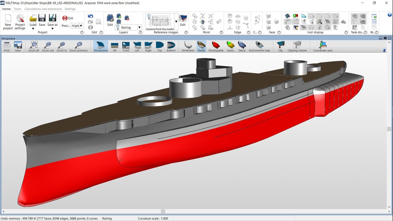Switch to the Aft view
The height and width of the screenshot is (221, 393).
(x=115, y=46)
